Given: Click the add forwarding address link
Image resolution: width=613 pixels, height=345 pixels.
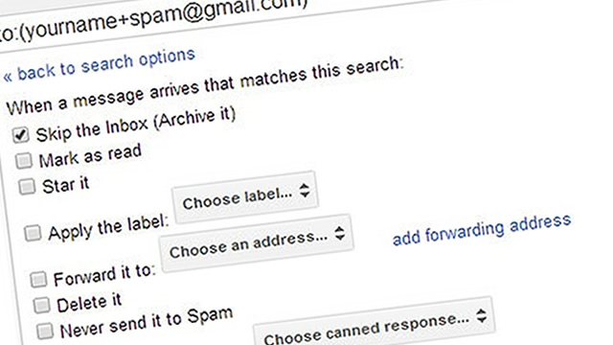Looking at the screenshot, I should point(482,230).
